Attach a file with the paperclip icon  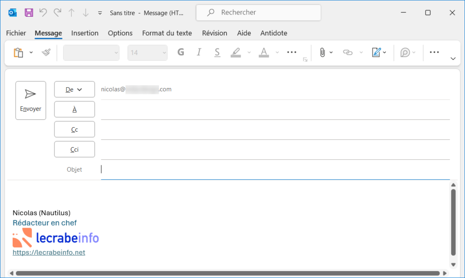(x=323, y=52)
